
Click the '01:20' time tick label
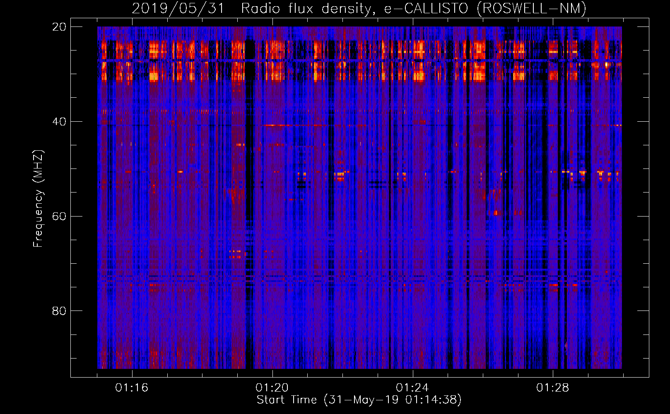(x=272, y=388)
